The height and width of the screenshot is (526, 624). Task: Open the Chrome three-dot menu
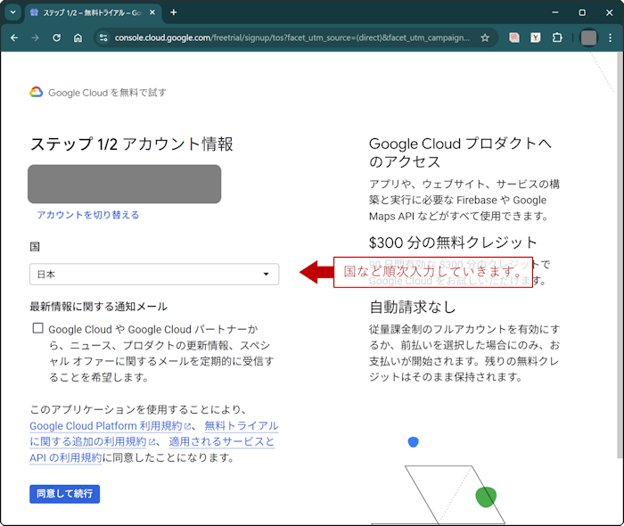610,38
